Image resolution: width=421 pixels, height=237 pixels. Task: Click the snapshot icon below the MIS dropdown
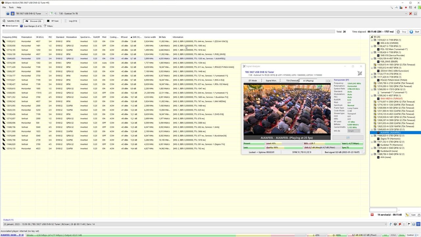pyautogui.click(x=348, y=138)
